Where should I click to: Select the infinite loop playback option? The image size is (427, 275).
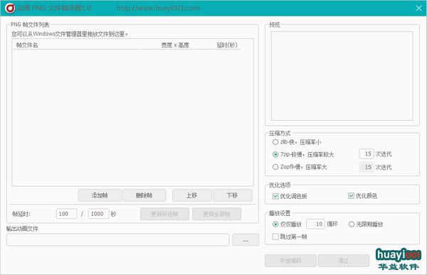(352, 224)
